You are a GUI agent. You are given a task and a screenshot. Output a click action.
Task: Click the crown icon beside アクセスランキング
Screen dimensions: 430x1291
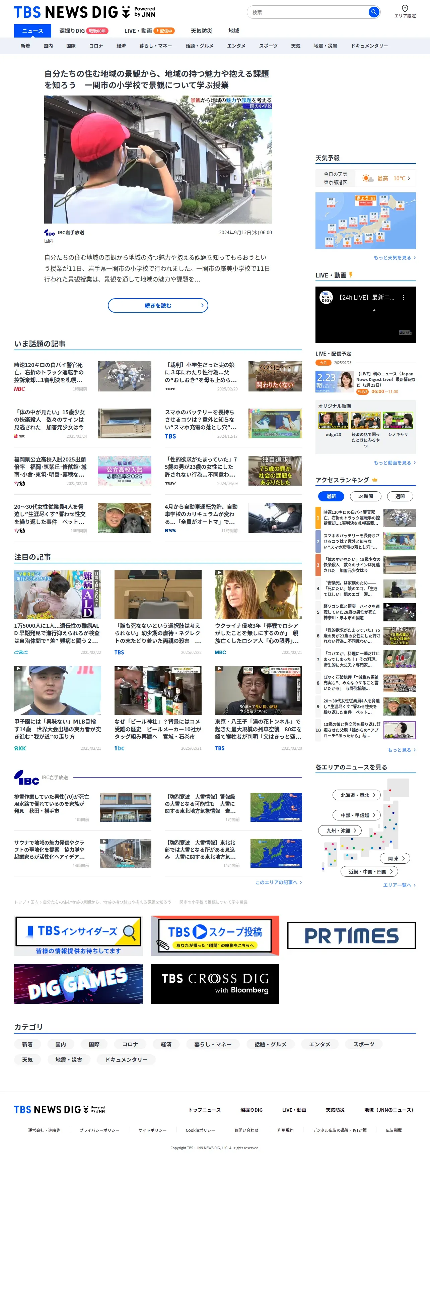[x=374, y=480]
